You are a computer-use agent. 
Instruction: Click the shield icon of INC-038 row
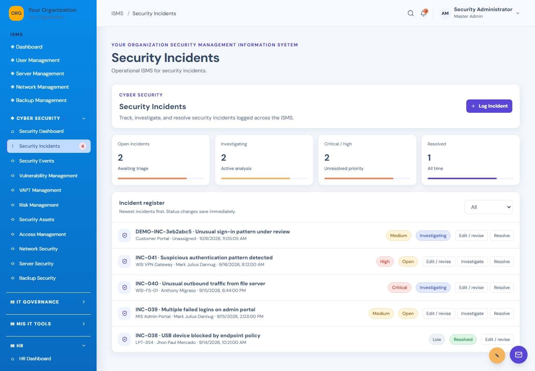[x=124, y=339]
